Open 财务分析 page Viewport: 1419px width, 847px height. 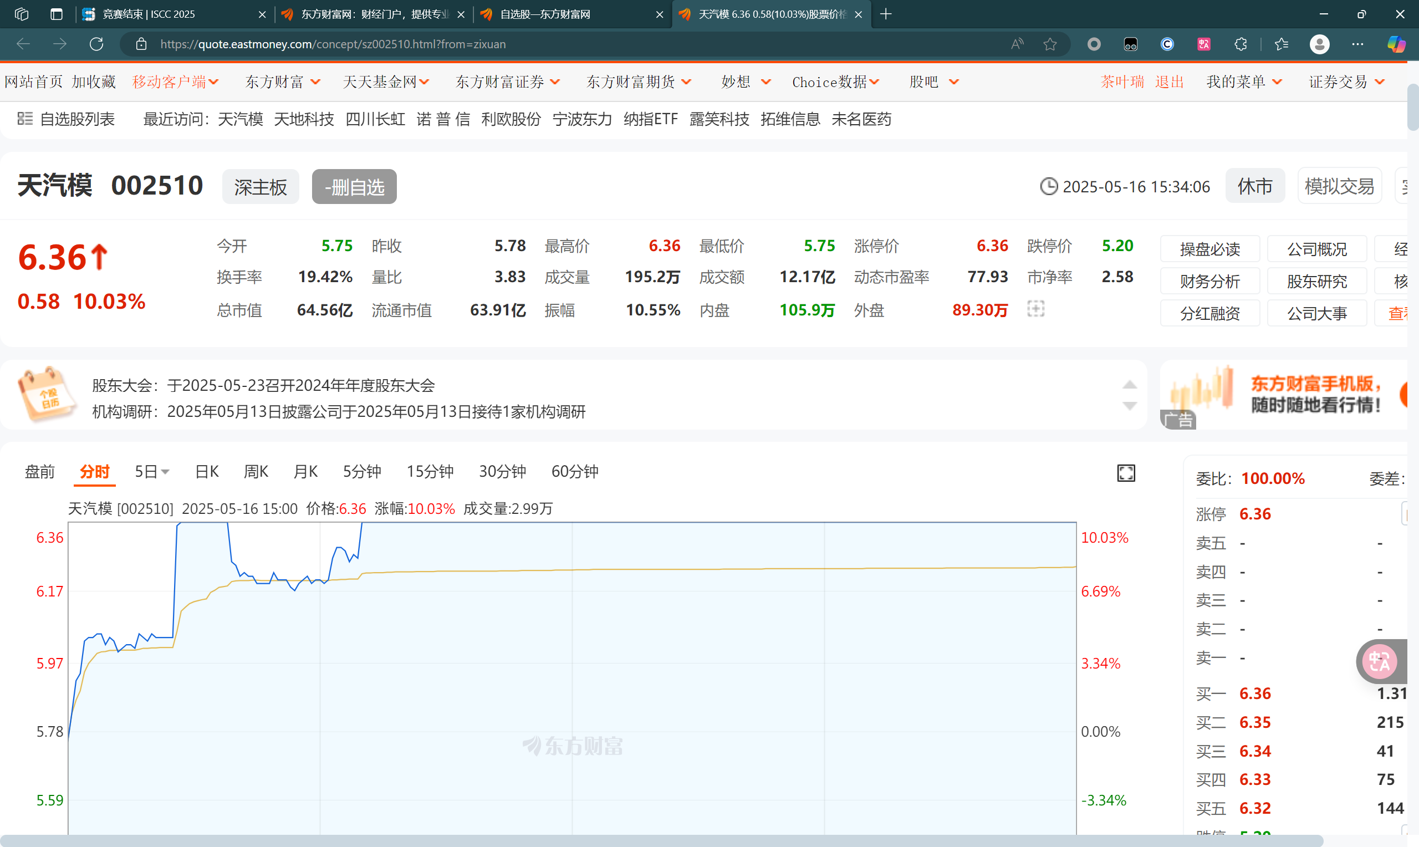pyautogui.click(x=1209, y=281)
